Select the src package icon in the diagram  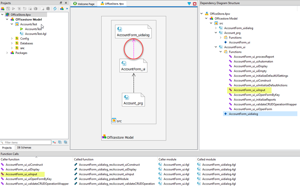(x=113, y=121)
